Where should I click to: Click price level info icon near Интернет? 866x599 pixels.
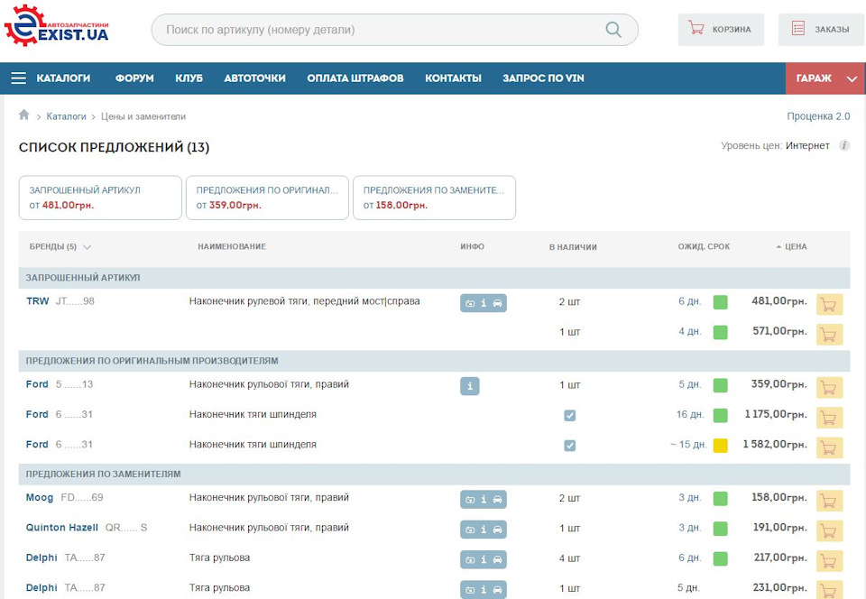(x=844, y=146)
